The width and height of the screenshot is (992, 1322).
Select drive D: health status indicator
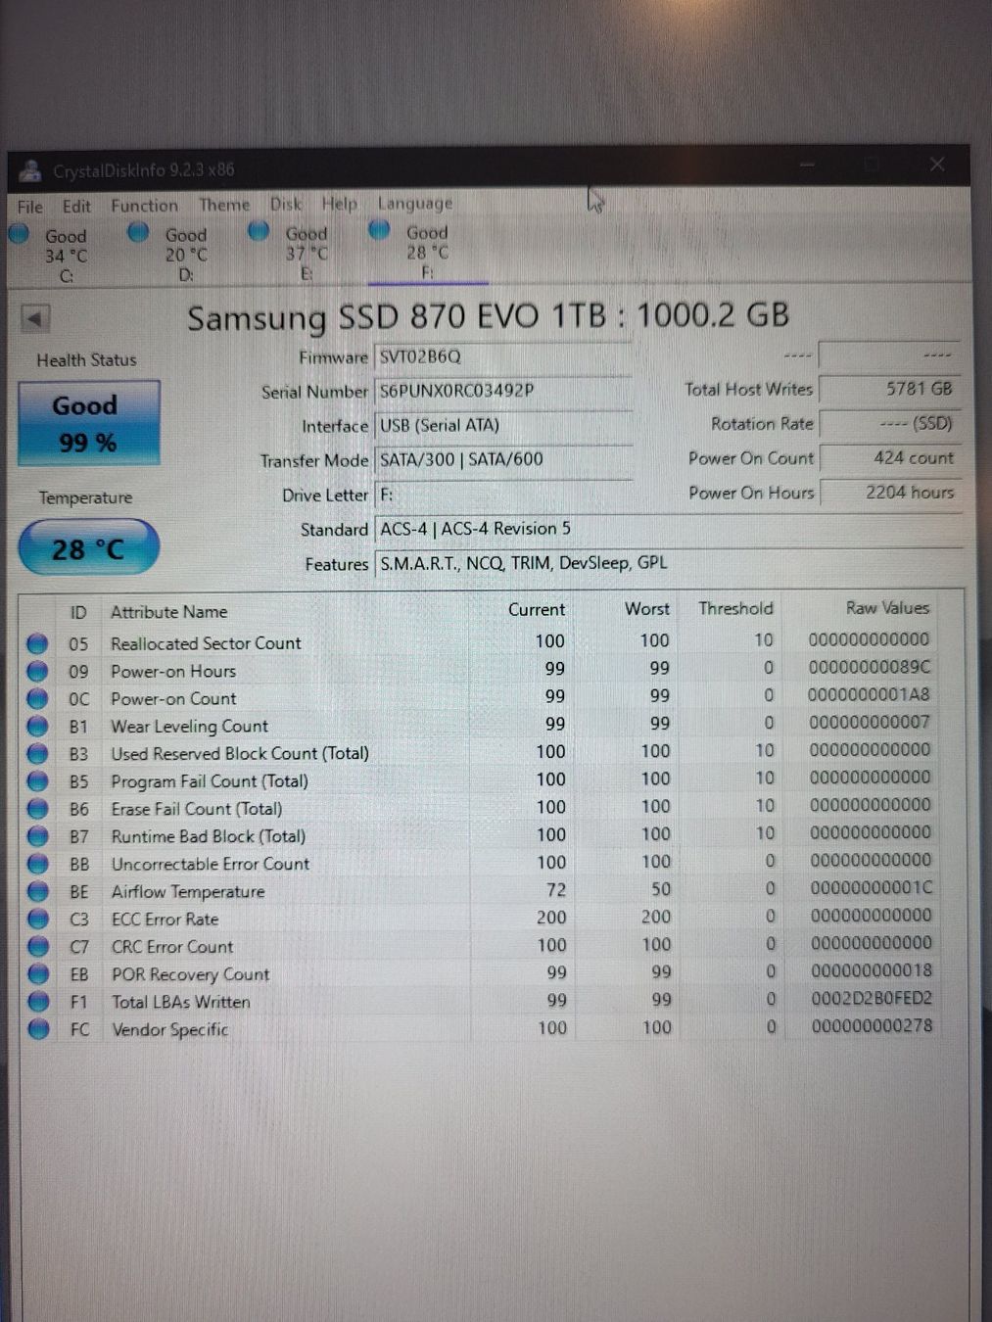click(x=137, y=232)
